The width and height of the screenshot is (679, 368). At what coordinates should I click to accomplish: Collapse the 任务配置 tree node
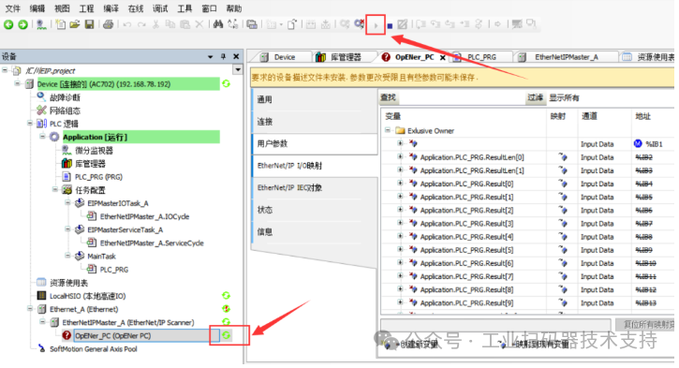point(55,190)
